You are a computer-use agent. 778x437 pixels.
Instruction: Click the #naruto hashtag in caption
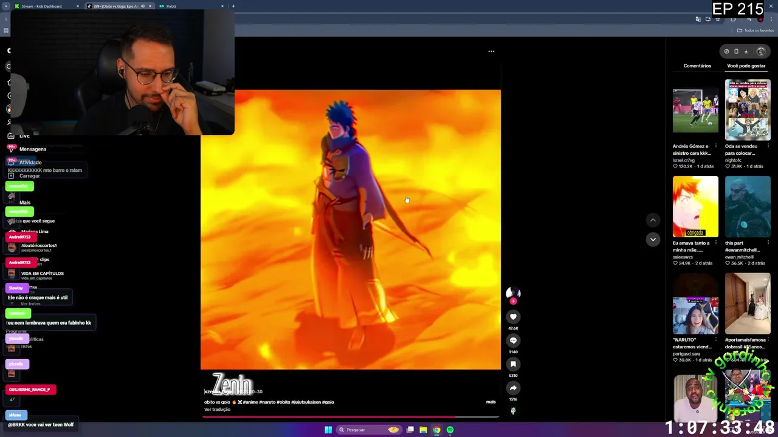[267, 402]
